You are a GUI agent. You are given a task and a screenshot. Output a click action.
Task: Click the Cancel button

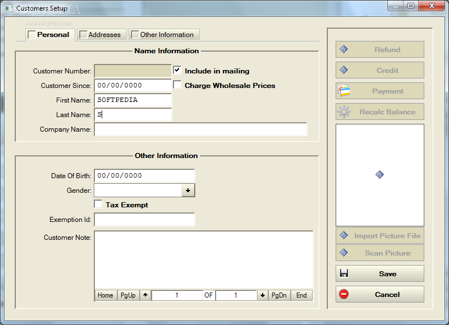pyautogui.click(x=380, y=294)
